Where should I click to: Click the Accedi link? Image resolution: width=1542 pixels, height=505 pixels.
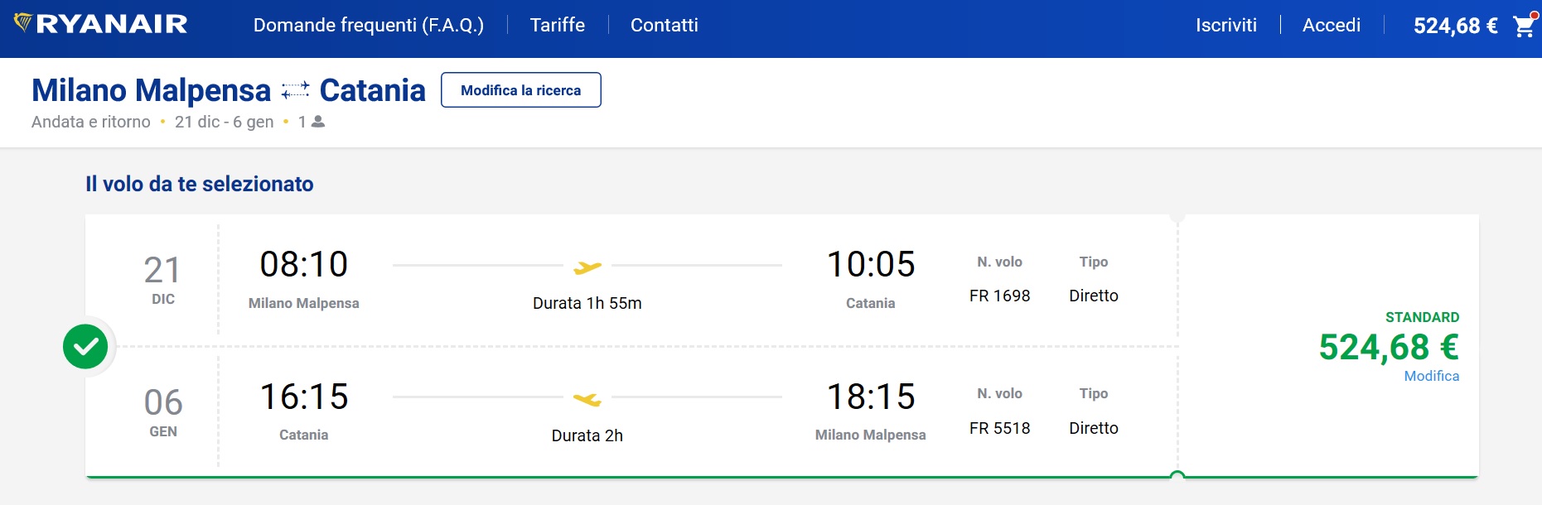tap(1332, 25)
